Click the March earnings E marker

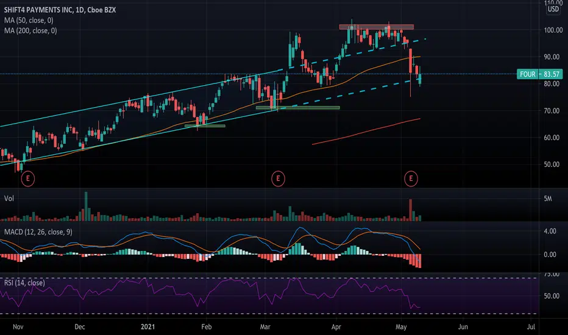coord(278,178)
